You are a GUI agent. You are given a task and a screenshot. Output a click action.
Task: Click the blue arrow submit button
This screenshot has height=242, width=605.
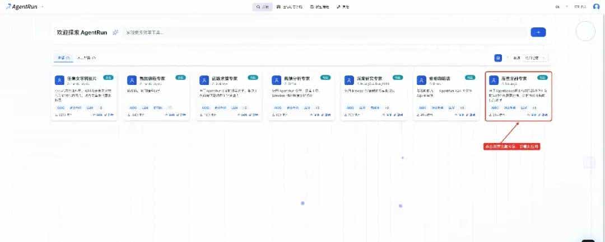[538, 32]
